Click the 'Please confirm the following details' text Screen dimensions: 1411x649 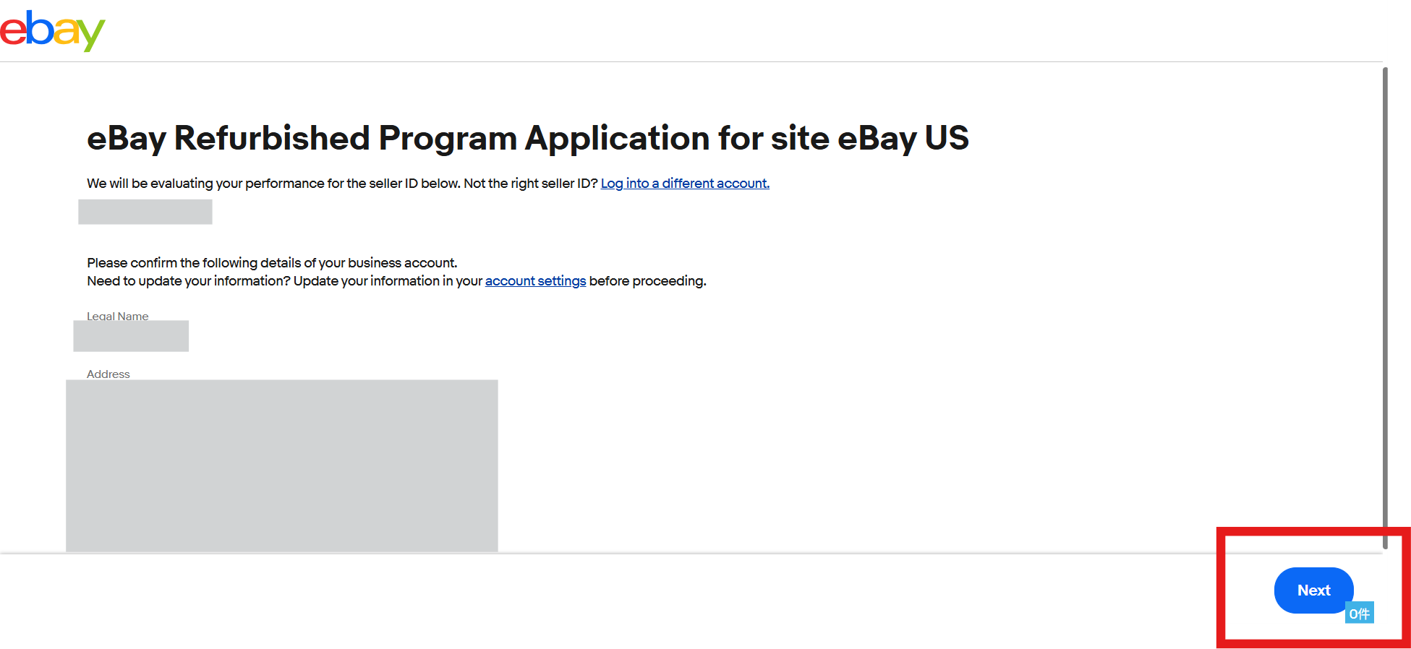(272, 263)
